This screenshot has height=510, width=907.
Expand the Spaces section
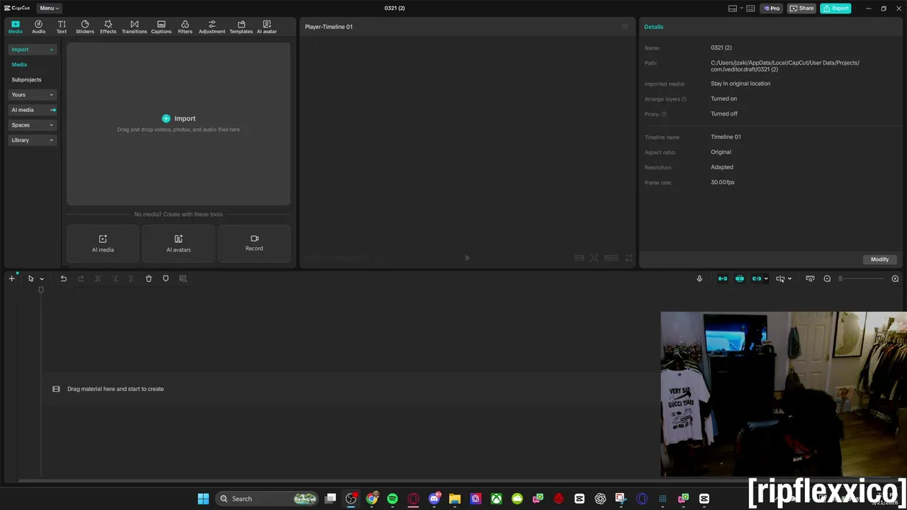33,125
